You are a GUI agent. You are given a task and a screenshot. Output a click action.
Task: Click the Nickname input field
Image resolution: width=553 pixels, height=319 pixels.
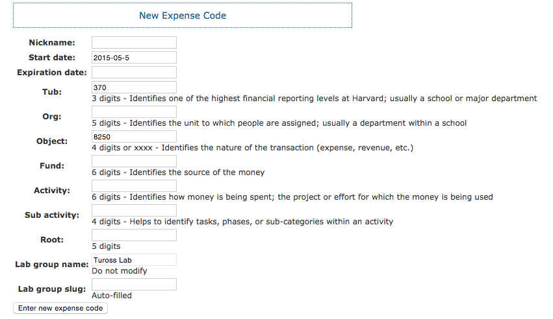pos(134,42)
